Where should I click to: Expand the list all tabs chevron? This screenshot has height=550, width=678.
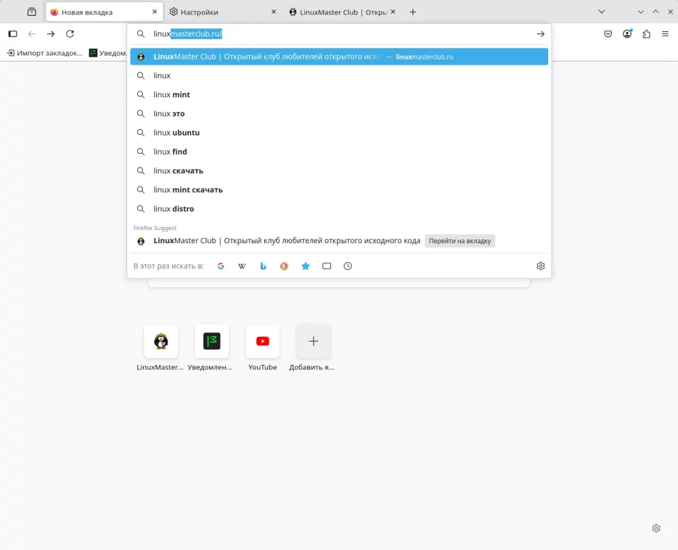pyautogui.click(x=601, y=12)
